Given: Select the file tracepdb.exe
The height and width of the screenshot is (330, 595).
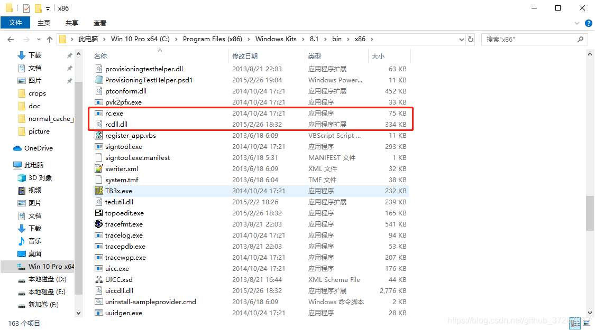Looking at the screenshot, I should 125,246.
